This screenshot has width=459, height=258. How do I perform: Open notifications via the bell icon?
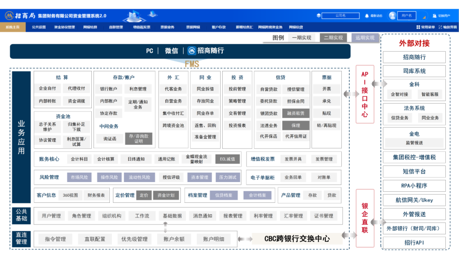coord(366,16)
